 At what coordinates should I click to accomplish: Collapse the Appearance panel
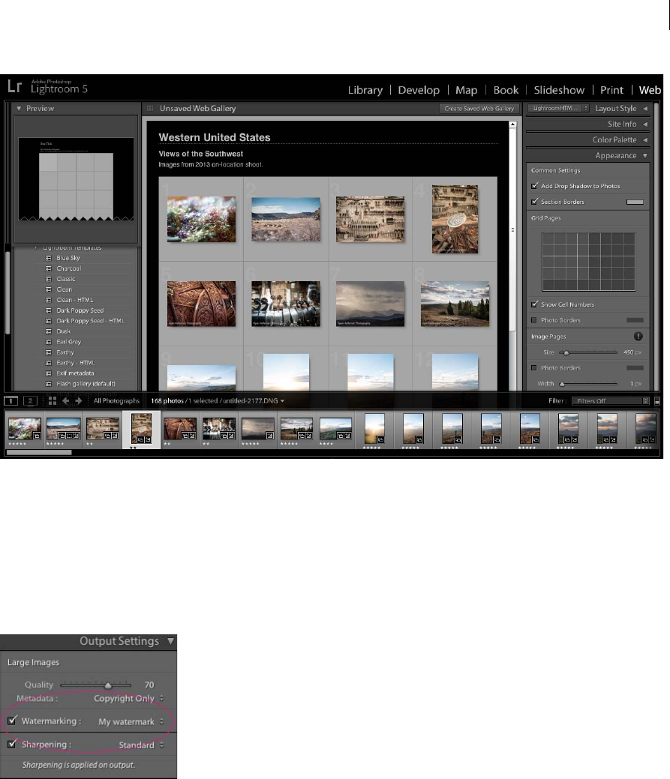click(645, 155)
